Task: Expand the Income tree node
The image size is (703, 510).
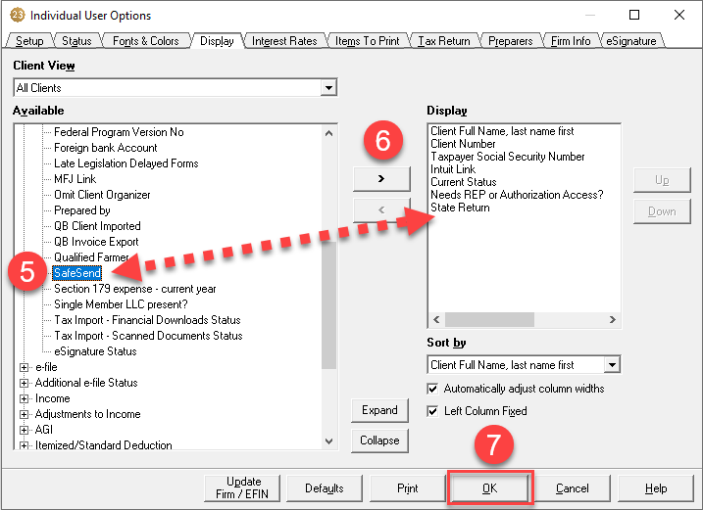Action: 25,398
